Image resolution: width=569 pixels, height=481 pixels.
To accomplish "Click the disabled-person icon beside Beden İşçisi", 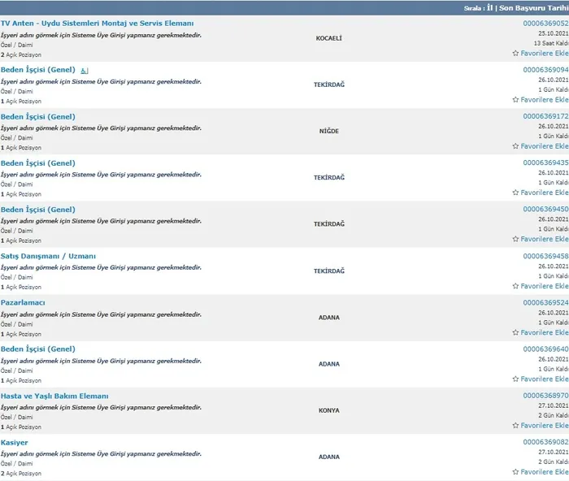I will point(84,71).
